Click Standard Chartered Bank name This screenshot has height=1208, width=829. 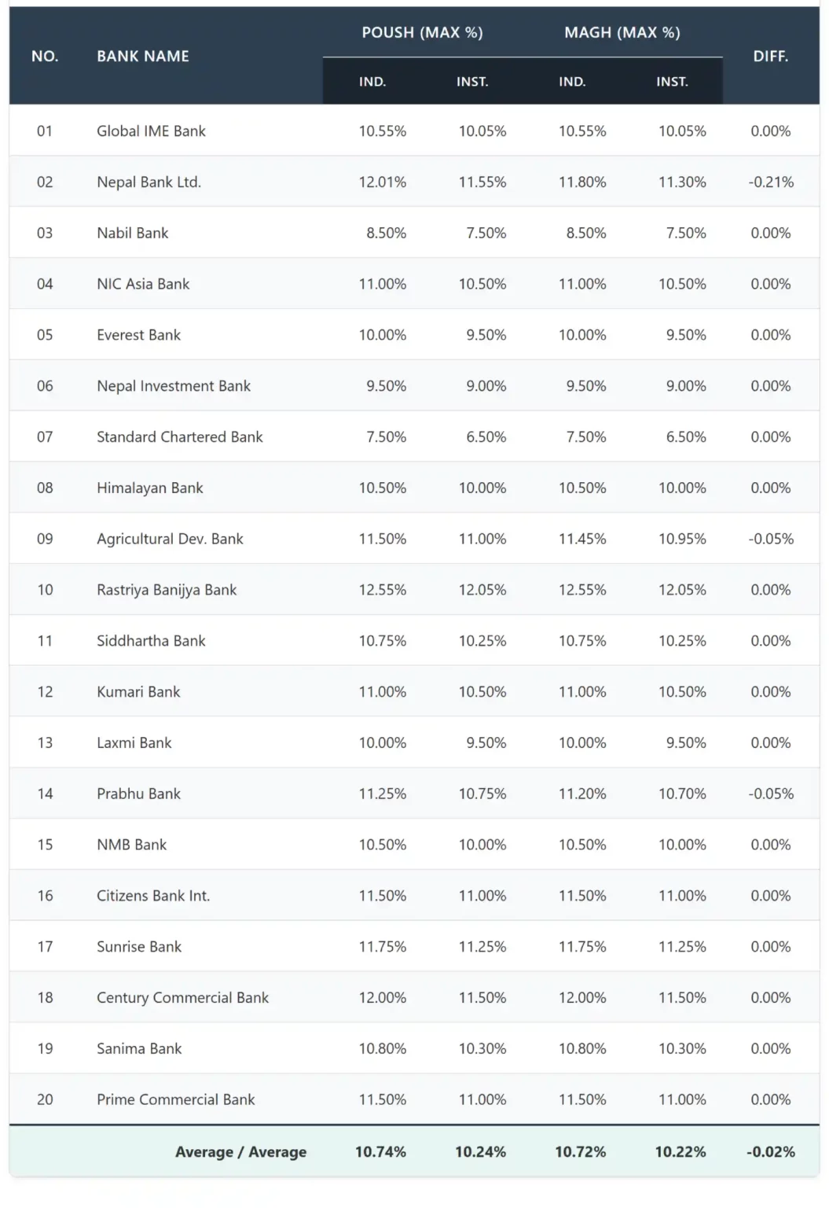coord(179,437)
